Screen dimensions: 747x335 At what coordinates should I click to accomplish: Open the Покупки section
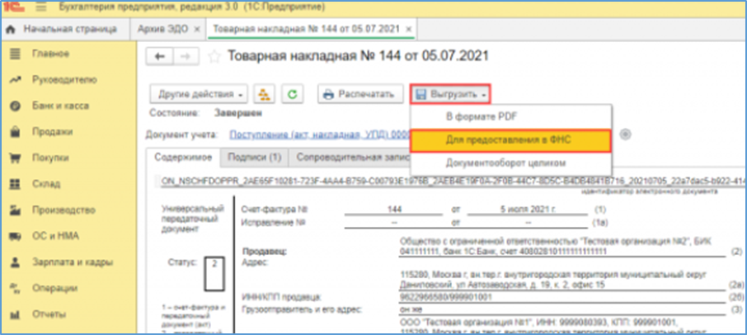point(50,158)
